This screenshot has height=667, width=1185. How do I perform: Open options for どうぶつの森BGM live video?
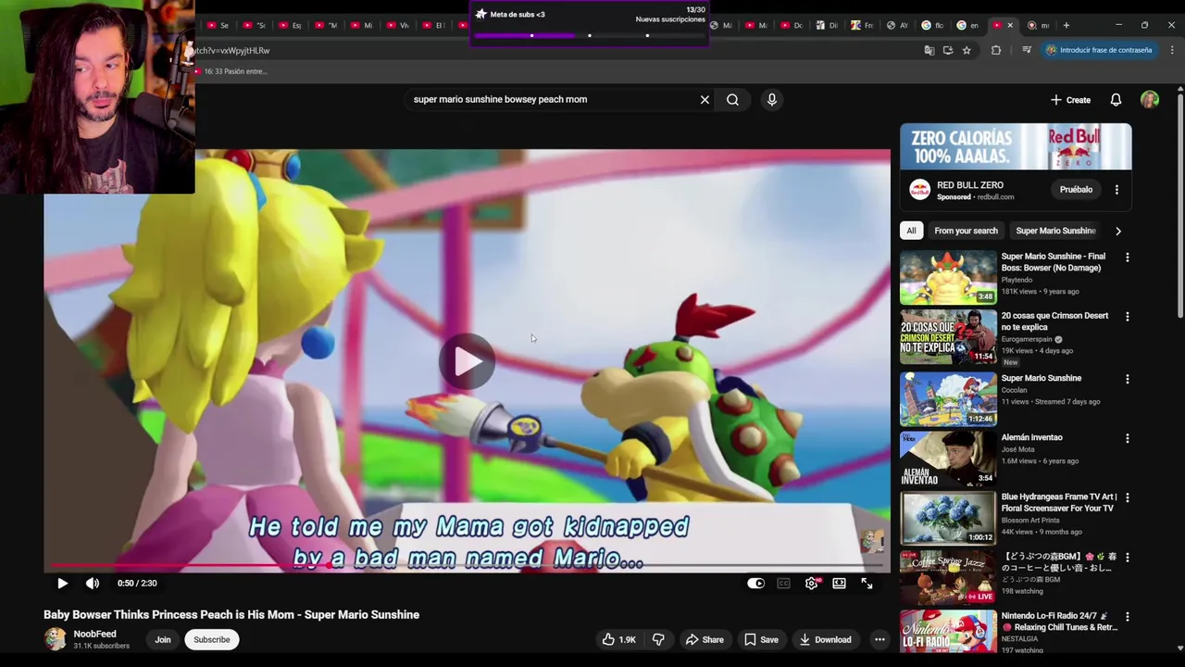(x=1127, y=558)
